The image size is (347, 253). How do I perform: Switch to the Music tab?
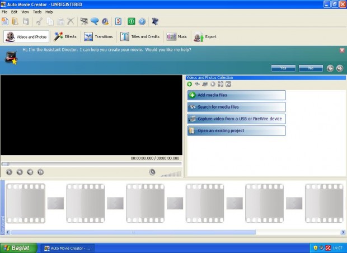point(177,37)
